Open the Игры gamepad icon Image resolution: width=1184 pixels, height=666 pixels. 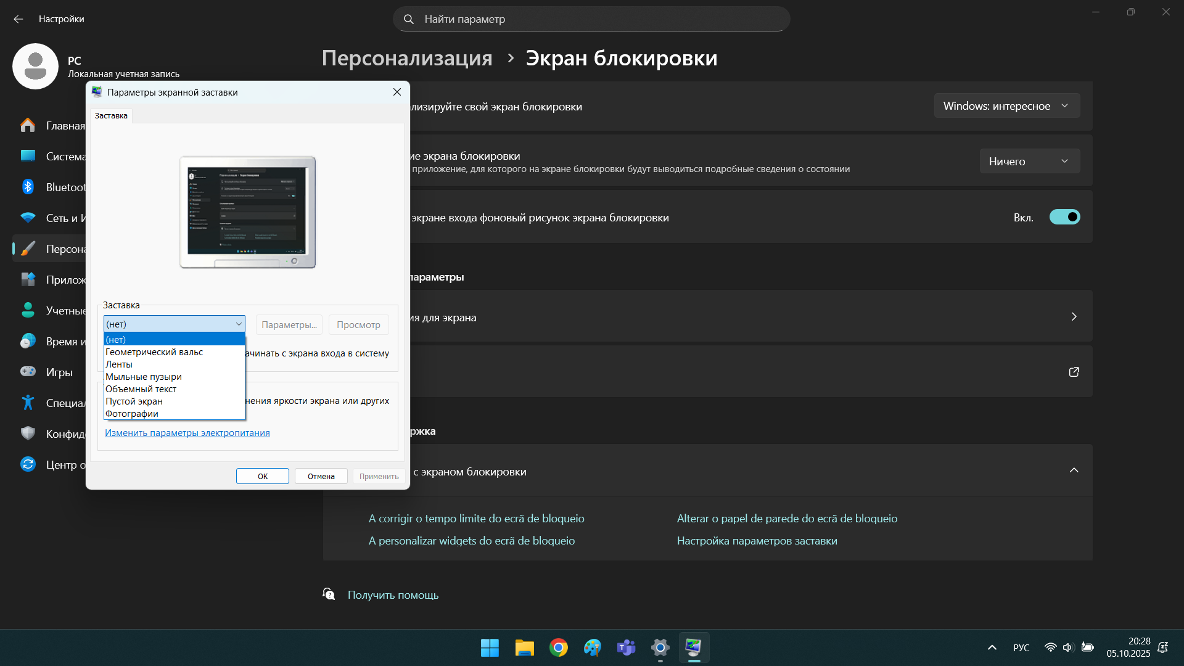pyautogui.click(x=28, y=372)
